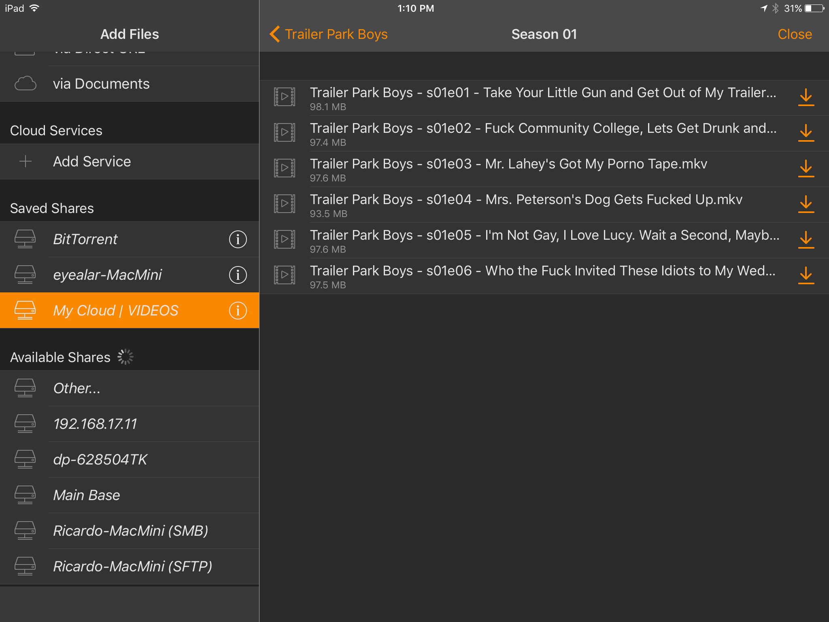Open info for the BitTorrent share
This screenshot has width=829, height=622.
click(238, 239)
